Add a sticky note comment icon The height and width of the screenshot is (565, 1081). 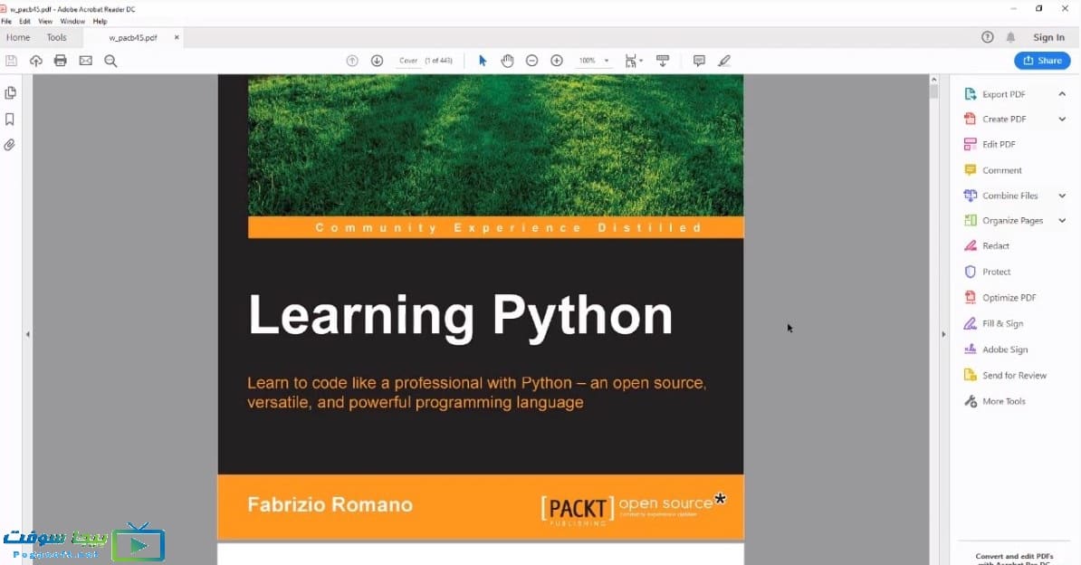point(699,61)
